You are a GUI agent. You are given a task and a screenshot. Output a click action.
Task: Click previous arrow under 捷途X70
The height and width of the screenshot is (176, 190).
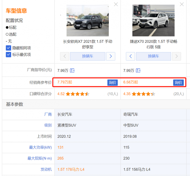point(130,56)
